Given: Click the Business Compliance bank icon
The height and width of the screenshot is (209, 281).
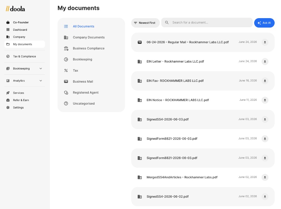Looking at the screenshot, I should (66, 48).
